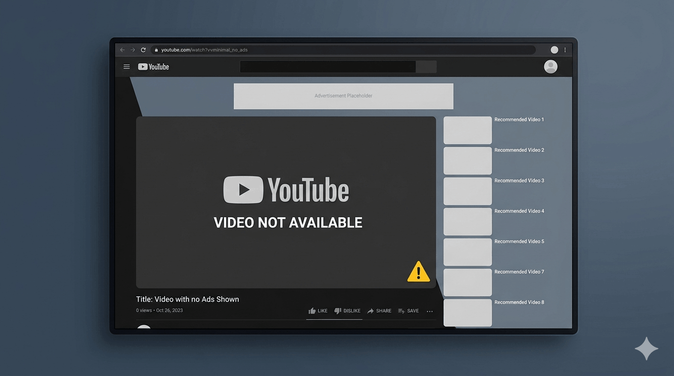The image size is (674, 376).
Task: Expand the browser vertical dots menu
Action: coord(564,49)
